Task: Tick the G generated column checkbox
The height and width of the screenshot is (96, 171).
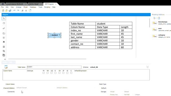Action: click(71, 73)
